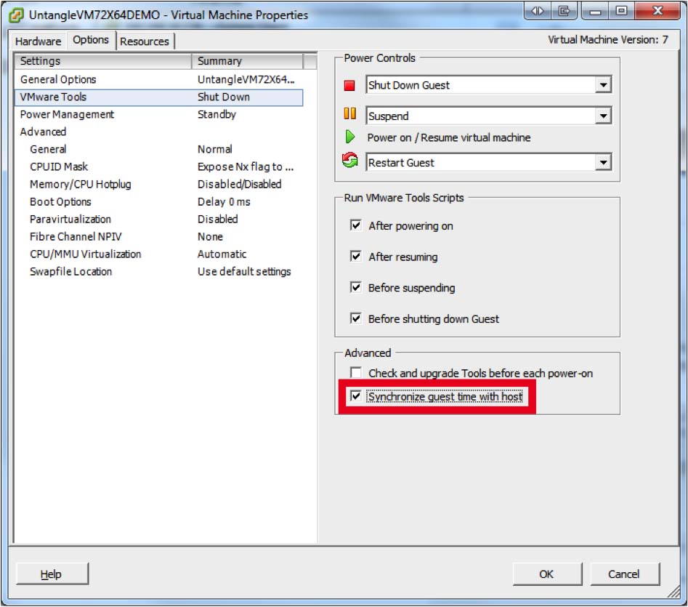Select Power Management in settings list
Screen dimensions: 688x607
tap(158, 115)
